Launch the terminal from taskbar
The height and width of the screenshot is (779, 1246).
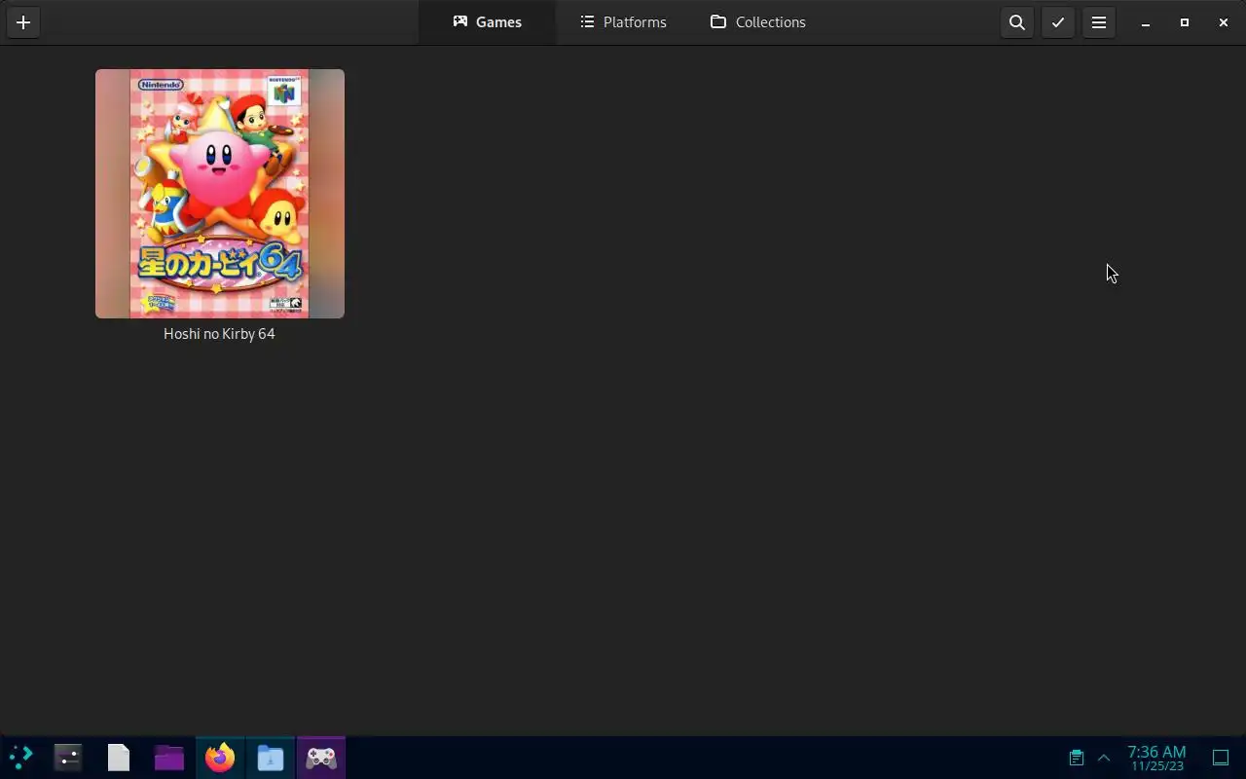68,758
